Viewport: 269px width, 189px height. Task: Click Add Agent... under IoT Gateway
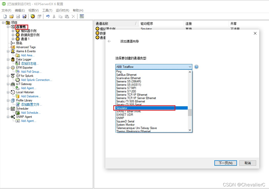pos(28,88)
